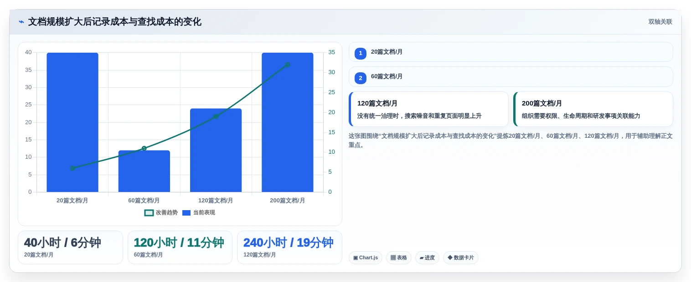Click the 双轴关联 label in header
This screenshot has height=282, width=691.
pos(660,22)
